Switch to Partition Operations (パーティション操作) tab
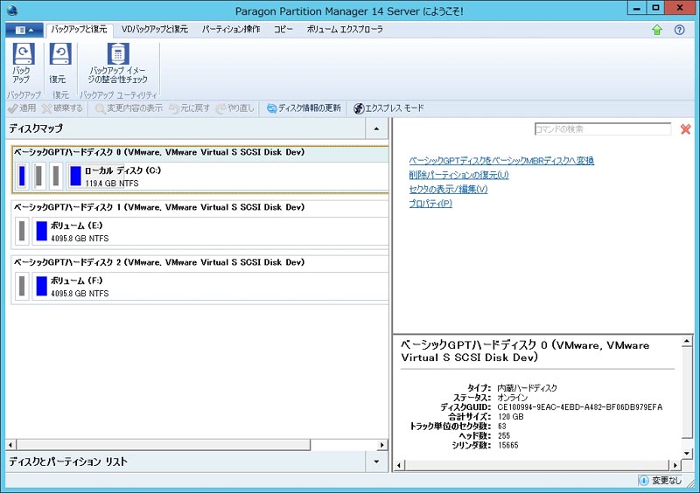This screenshot has width=700, height=493. tap(230, 30)
